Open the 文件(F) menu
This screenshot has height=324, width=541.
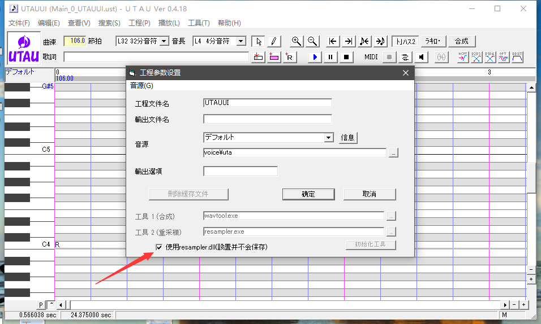point(19,23)
